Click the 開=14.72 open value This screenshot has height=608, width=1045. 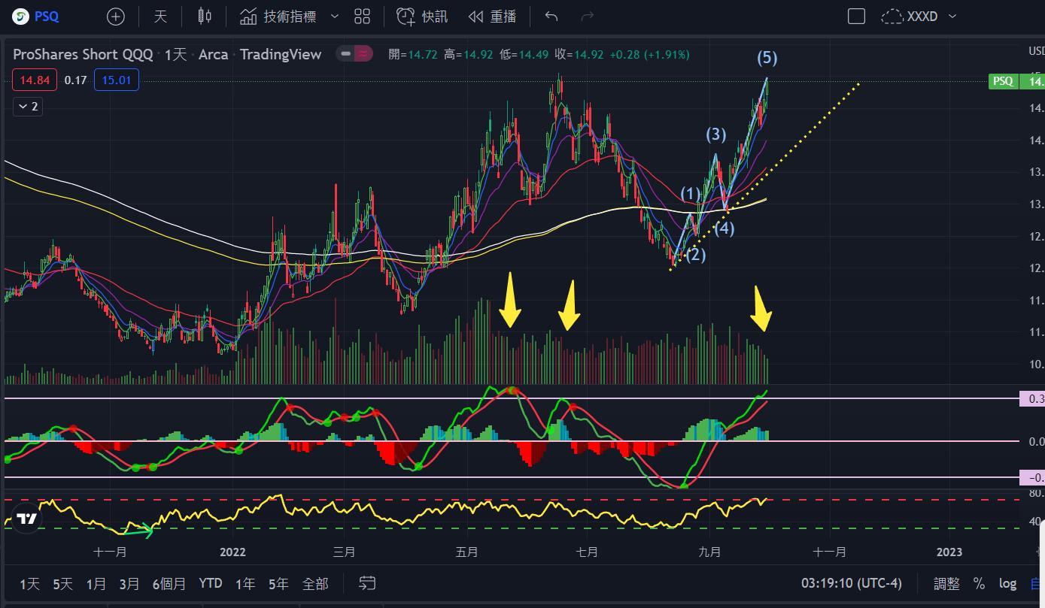click(413, 54)
